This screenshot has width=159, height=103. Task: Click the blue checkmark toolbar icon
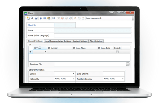pos(70,18)
